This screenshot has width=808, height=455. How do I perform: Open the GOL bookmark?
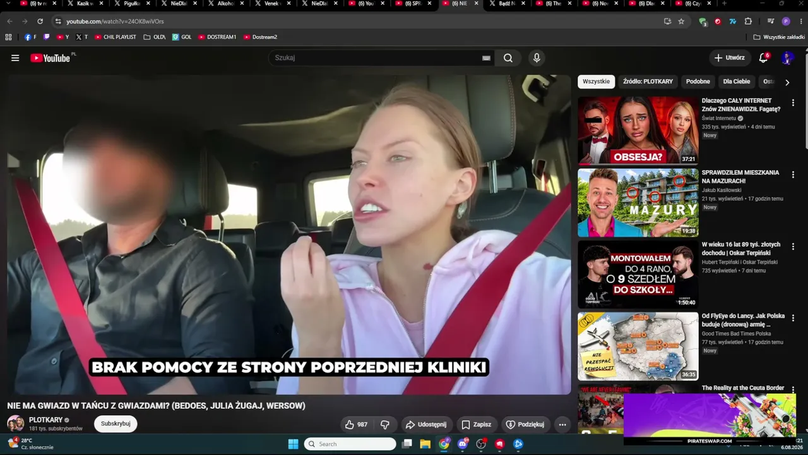[x=182, y=37]
